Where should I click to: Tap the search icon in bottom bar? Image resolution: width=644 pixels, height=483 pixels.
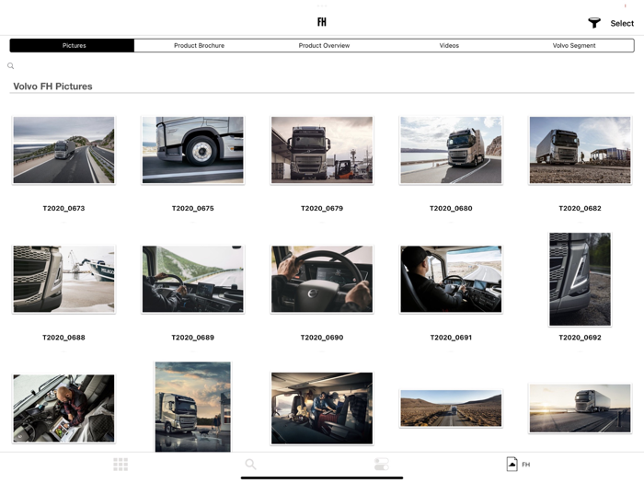[250, 465]
